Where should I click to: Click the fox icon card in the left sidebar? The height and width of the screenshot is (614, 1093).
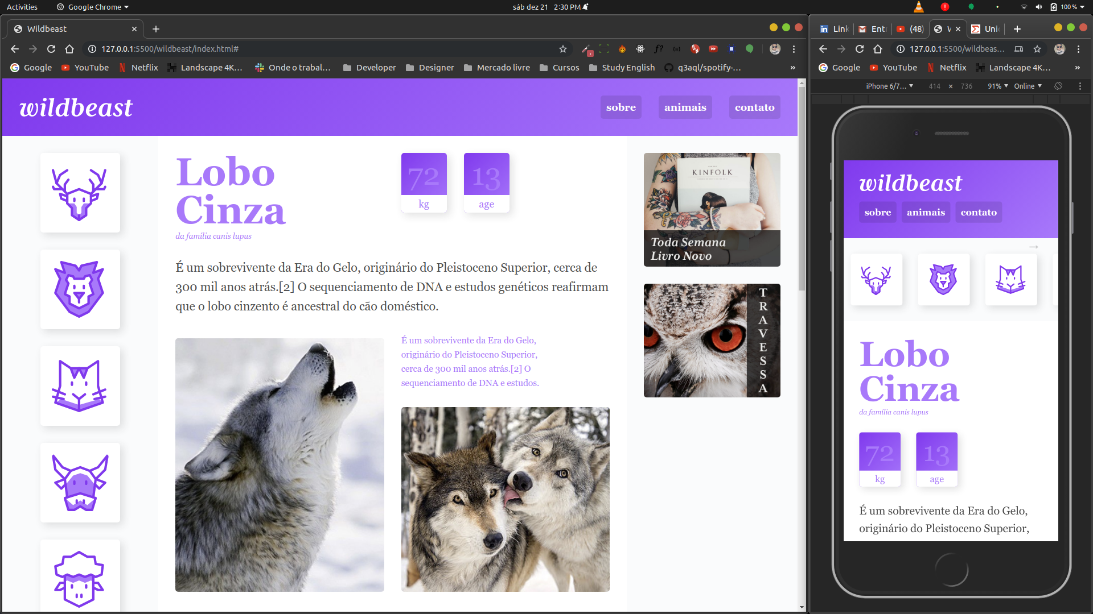(80, 386)
